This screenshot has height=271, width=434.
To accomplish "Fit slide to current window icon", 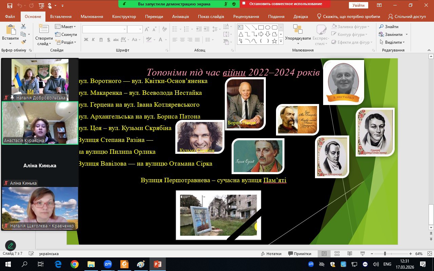I will coord(430,254).
